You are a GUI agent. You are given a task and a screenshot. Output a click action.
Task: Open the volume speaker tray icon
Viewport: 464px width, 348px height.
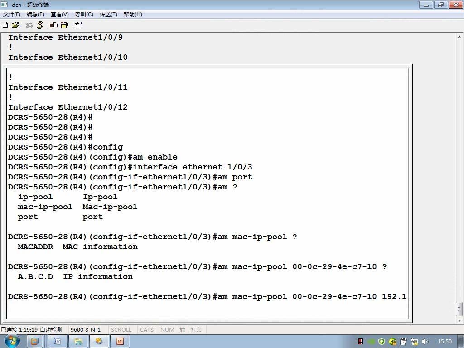[x=425, y=342]
